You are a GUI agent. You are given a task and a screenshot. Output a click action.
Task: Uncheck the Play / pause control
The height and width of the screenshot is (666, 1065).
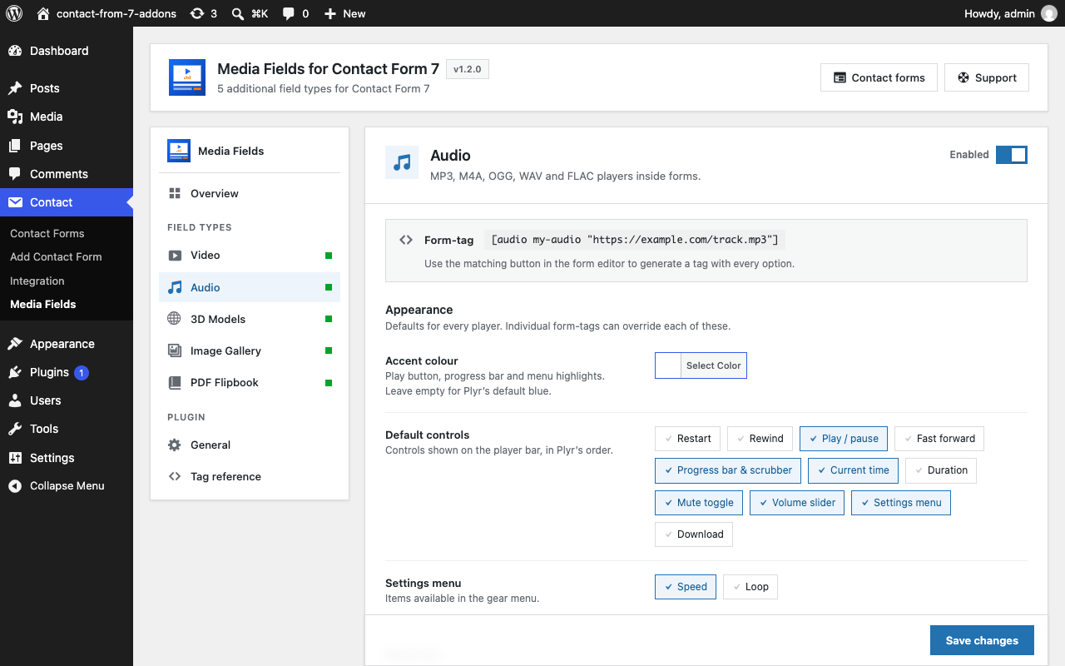[x=844, y=439]
